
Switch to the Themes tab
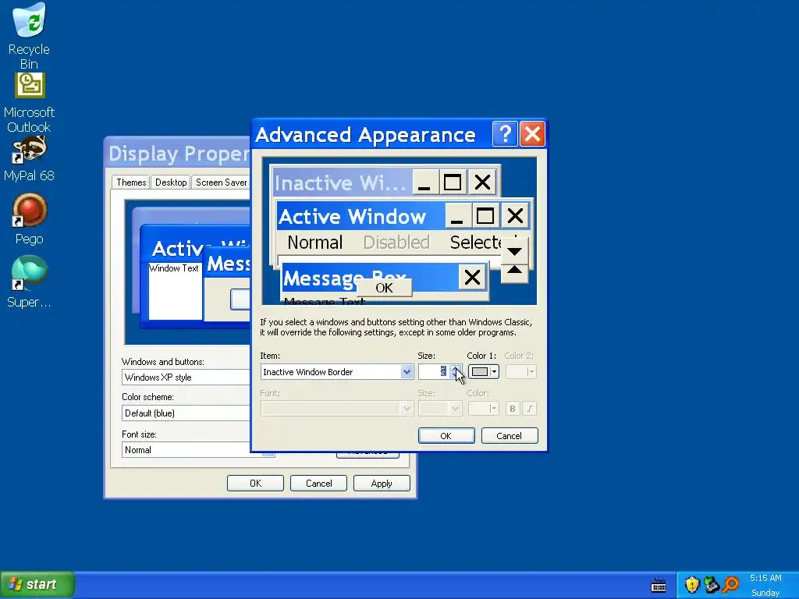point(131,183)
